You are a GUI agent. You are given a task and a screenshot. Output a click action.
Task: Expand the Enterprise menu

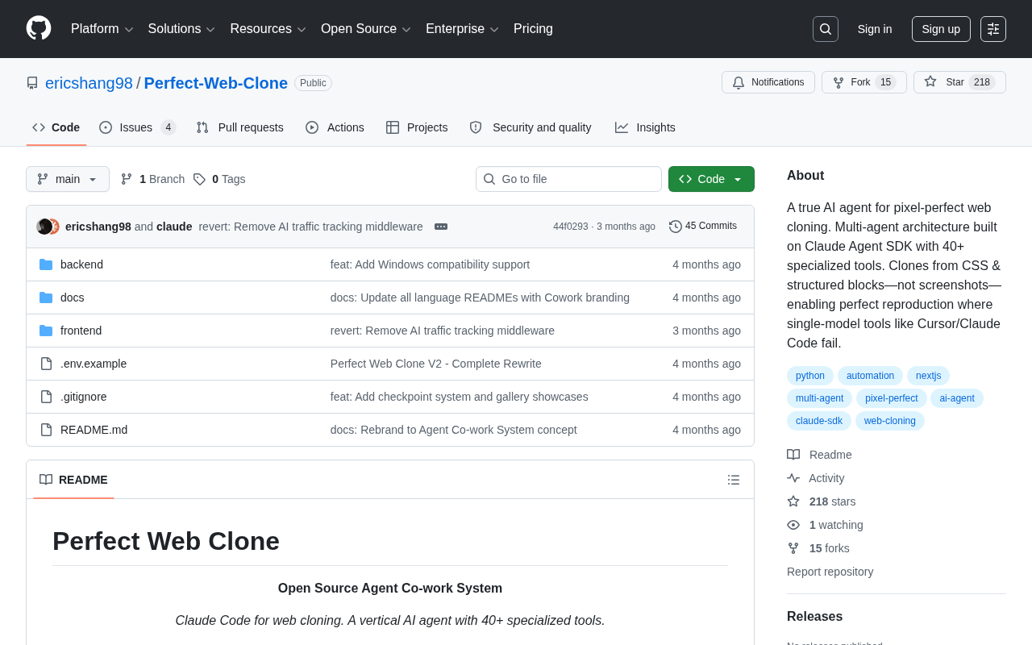462,29
